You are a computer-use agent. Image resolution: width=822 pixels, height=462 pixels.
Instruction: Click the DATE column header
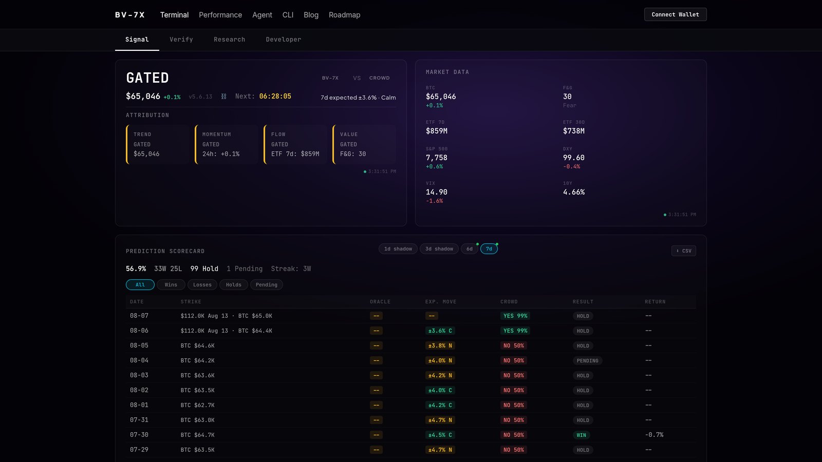pyautogui.click(x=137, y=302)
